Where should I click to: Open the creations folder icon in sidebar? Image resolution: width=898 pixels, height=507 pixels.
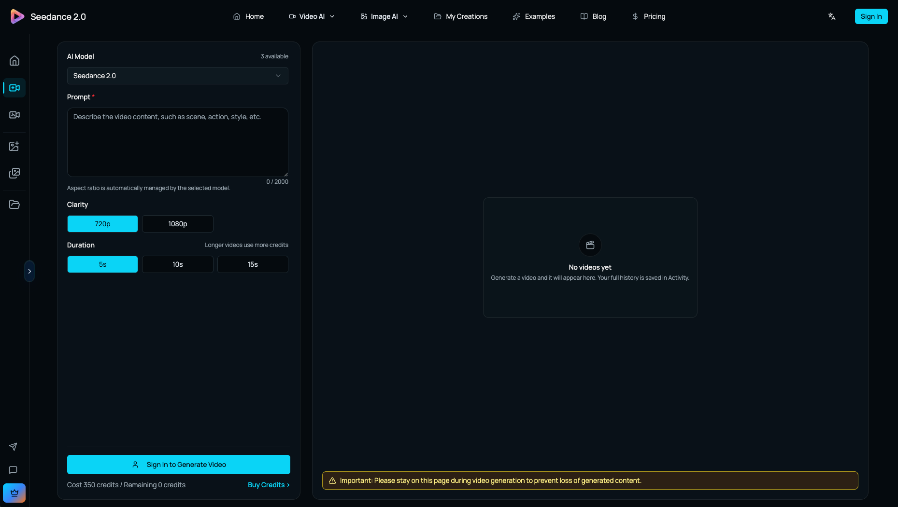tap(14, 204)
